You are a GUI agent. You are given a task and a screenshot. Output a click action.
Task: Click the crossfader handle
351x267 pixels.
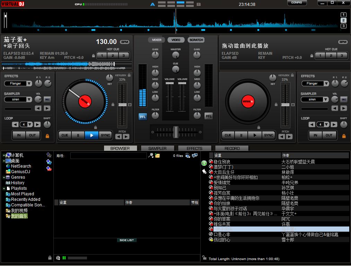pos(176,132)
